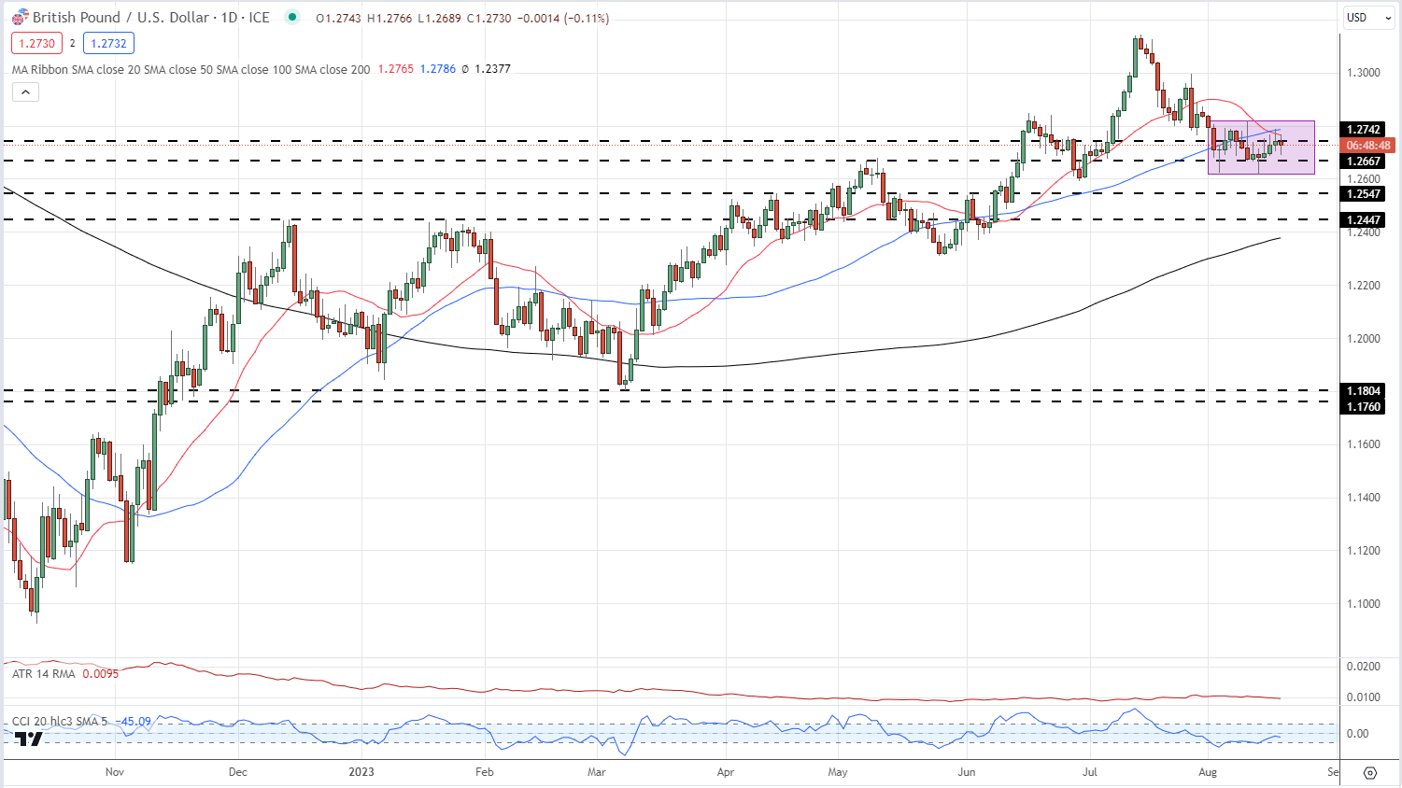Click the blue 1.2786 SMA value

point(438,69)
